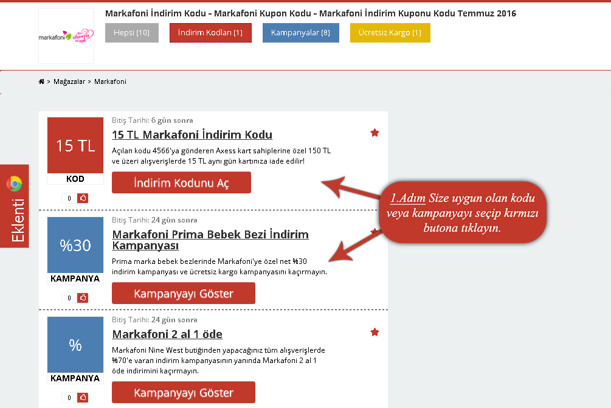611x408 pixels.
Task: Click Kampanyayı Göster for 2 al 1 öde
Action: tap(184, 392)
